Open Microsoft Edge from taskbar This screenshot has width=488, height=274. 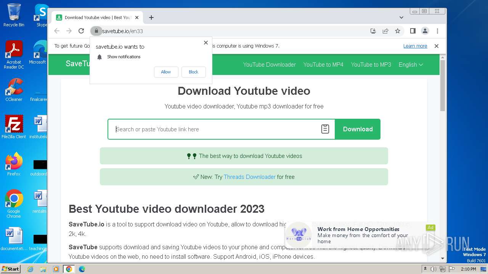[x=82, y=269]
